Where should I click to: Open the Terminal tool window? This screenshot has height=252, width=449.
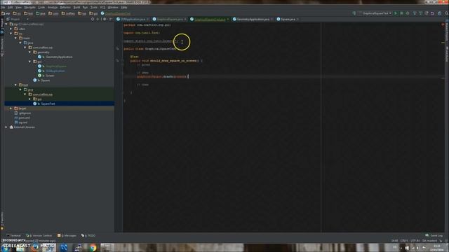(14, 236)
